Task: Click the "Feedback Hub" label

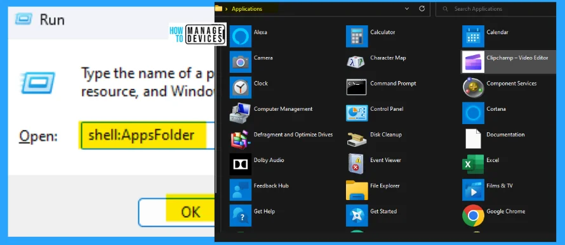Action: [271, 185]
